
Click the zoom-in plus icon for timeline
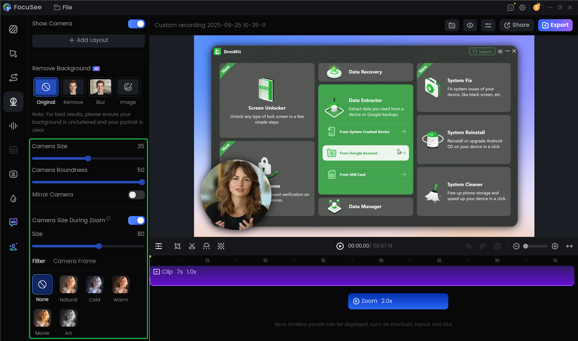[x=555, y=246]
